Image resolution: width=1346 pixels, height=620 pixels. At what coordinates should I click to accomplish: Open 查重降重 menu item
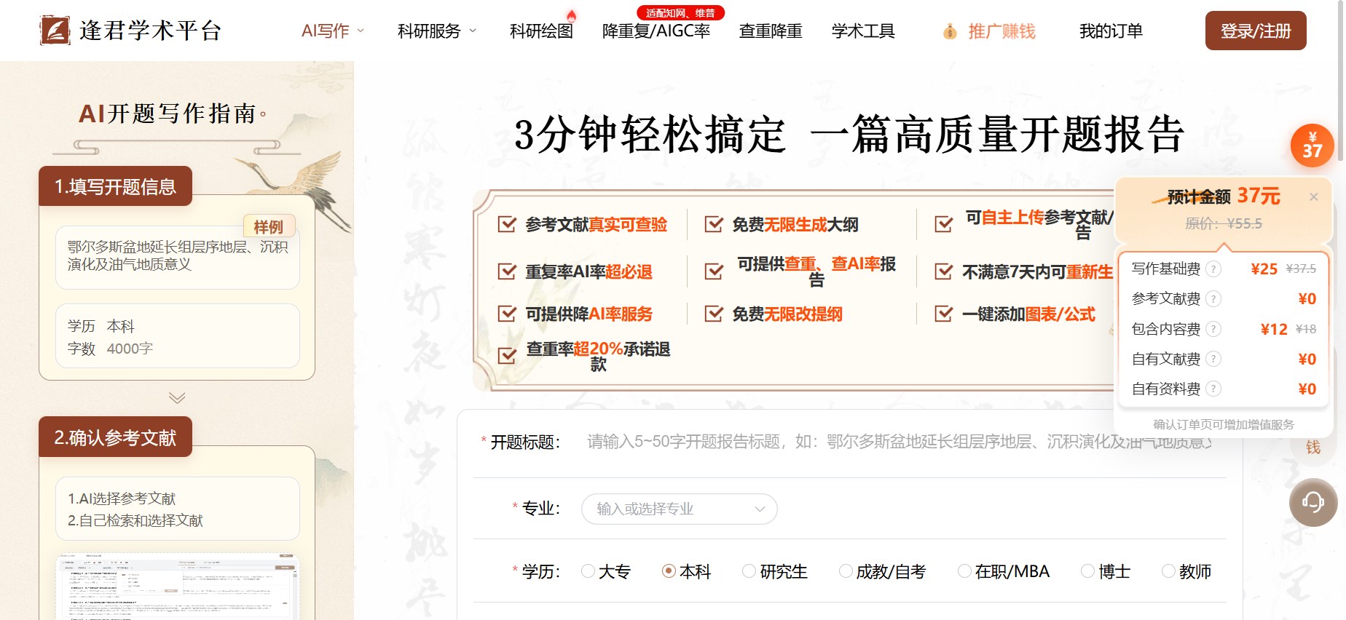[x=771, y=31]
